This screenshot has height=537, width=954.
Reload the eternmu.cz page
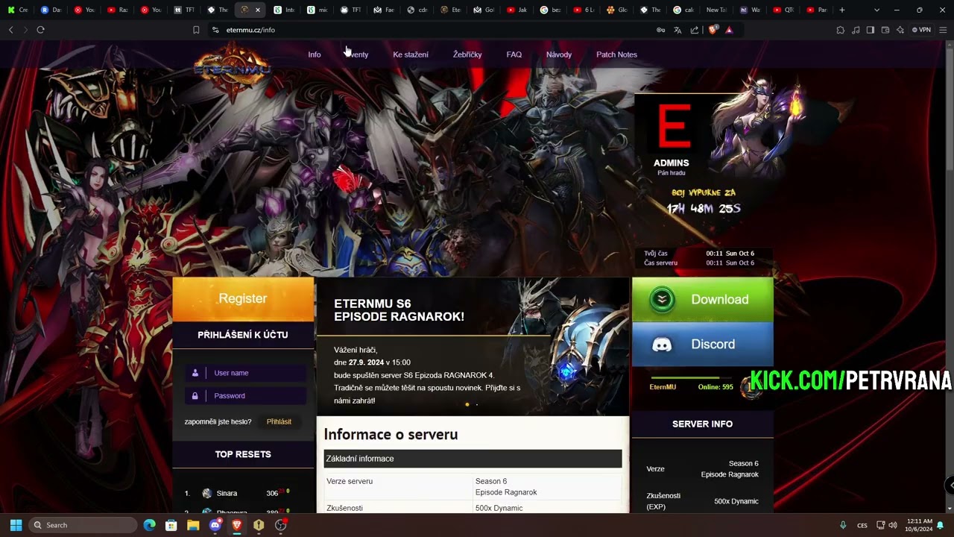point(40,30)
